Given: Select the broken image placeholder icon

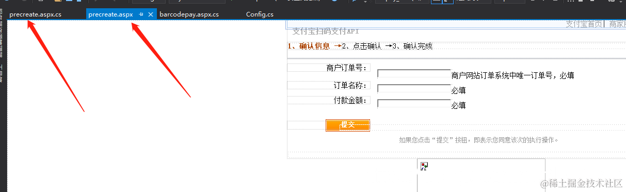Looking at the screenshot, I should [424, 166].
